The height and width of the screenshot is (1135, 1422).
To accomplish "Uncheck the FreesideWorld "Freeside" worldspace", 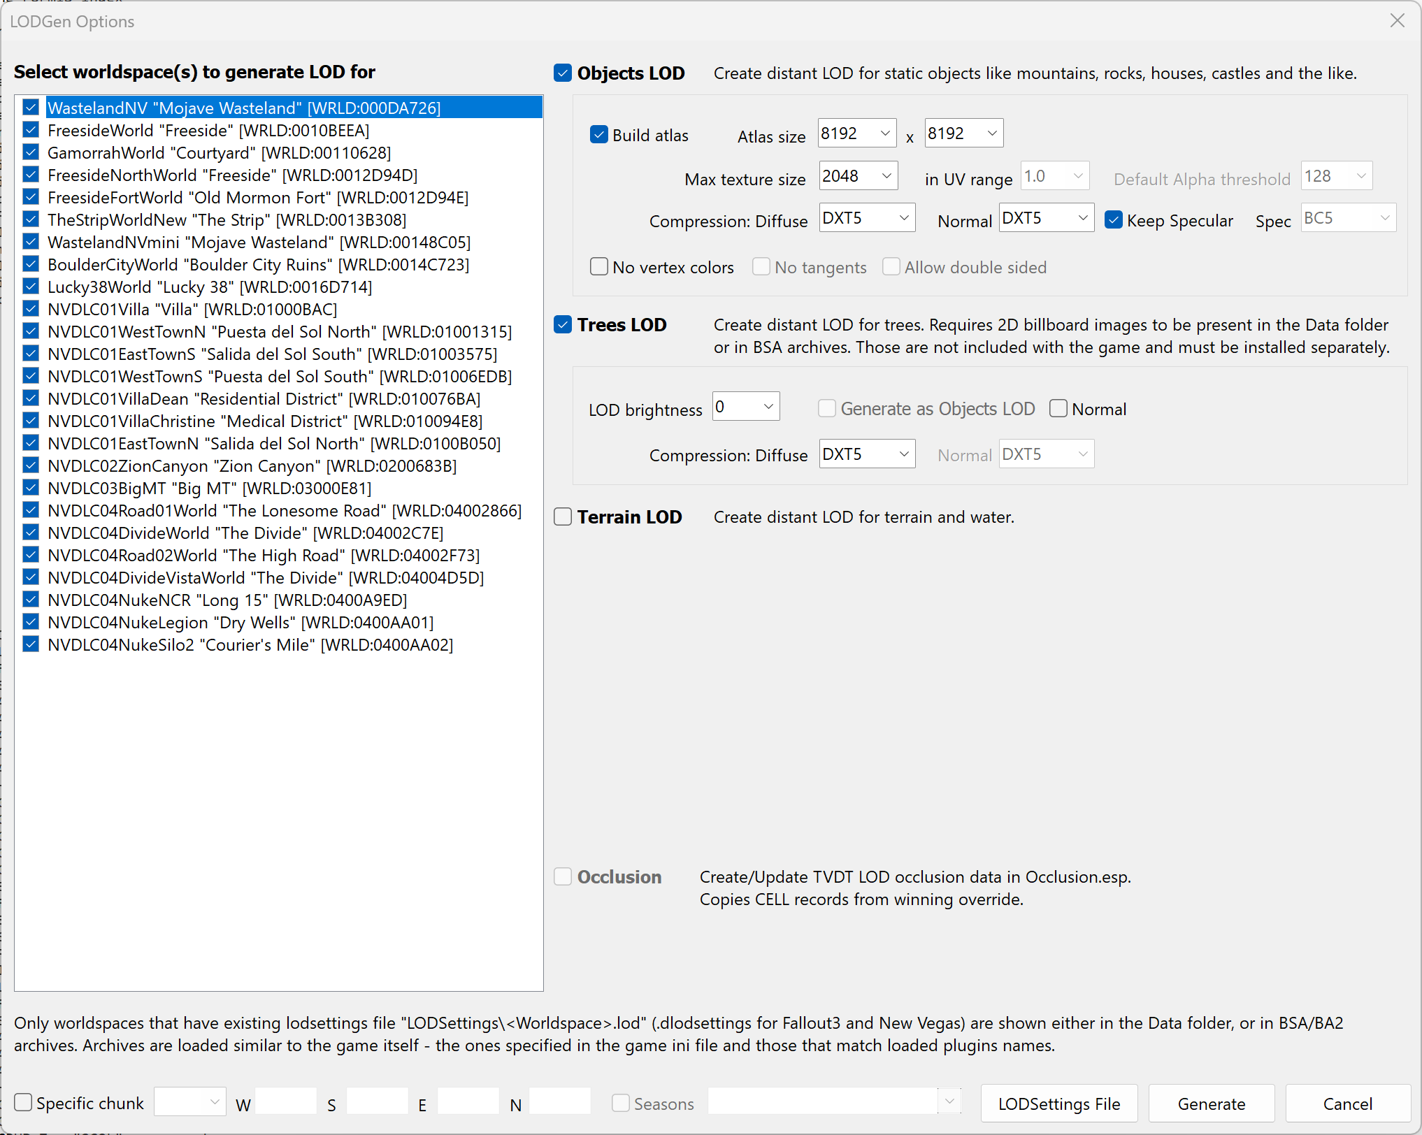I will [31, 130].
